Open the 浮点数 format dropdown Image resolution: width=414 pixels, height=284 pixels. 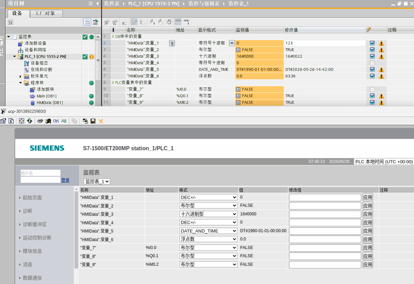tap(208, 239)
